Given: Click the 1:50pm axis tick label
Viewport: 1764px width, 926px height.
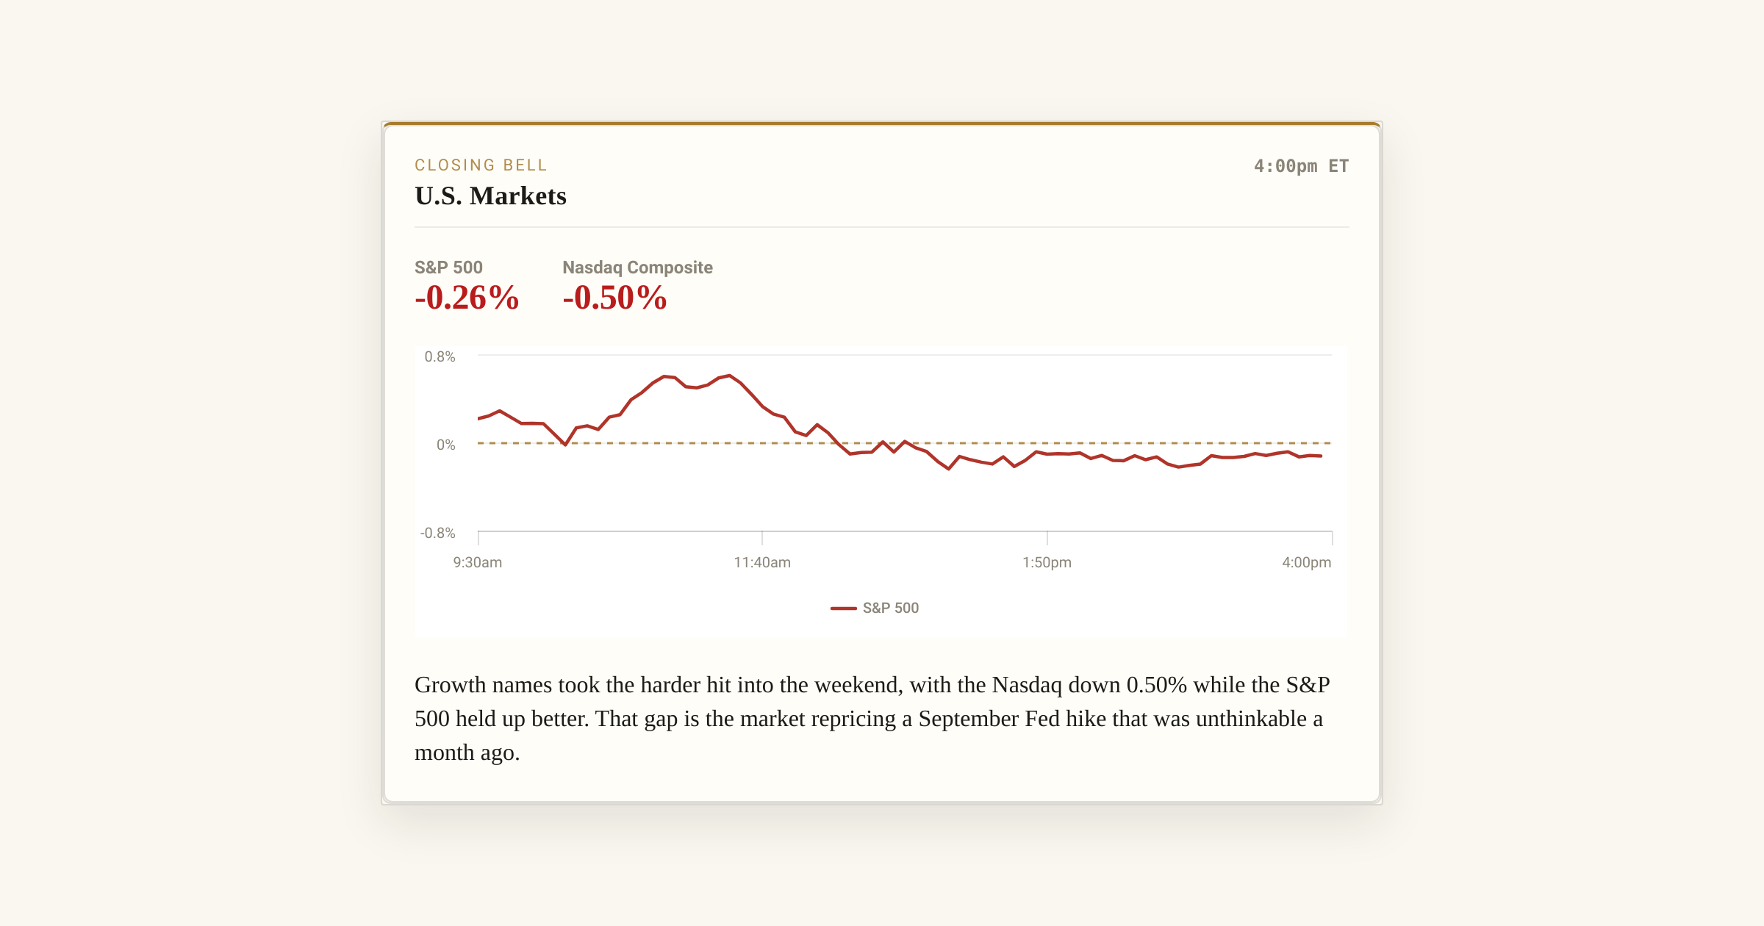Looking at the screenshot, I should (1047, 562).
